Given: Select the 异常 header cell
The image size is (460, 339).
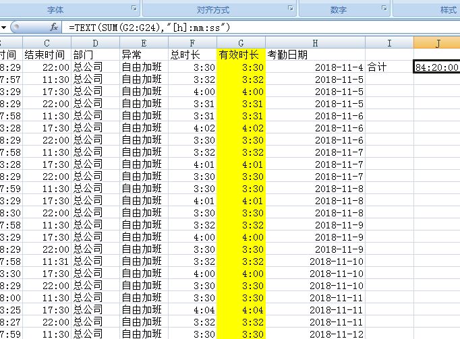Looking at the screenshot, I should [144, 55].
